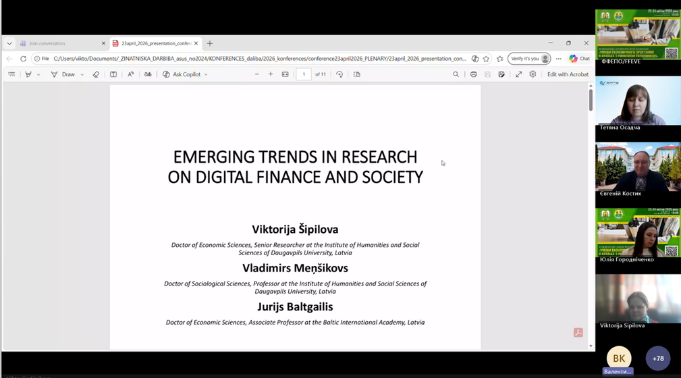The height and width of the screenshot is (378, 681).
Task: Expand the Draw tool options arrow
Action: click(82, 75)
